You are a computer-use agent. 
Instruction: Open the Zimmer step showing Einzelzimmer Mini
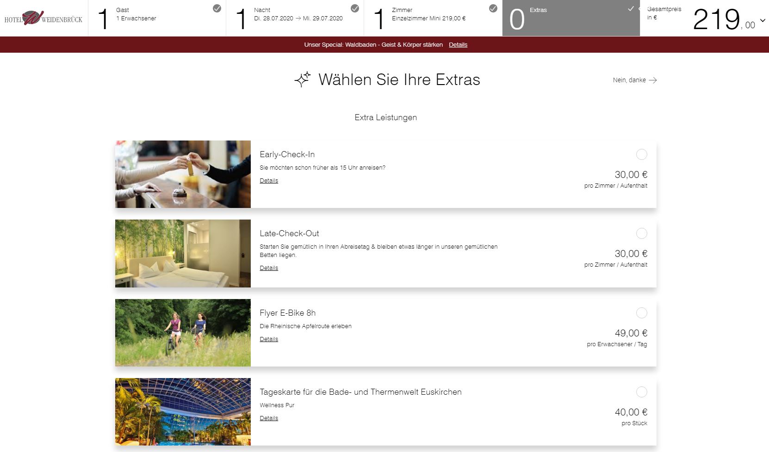click(433, 18)
